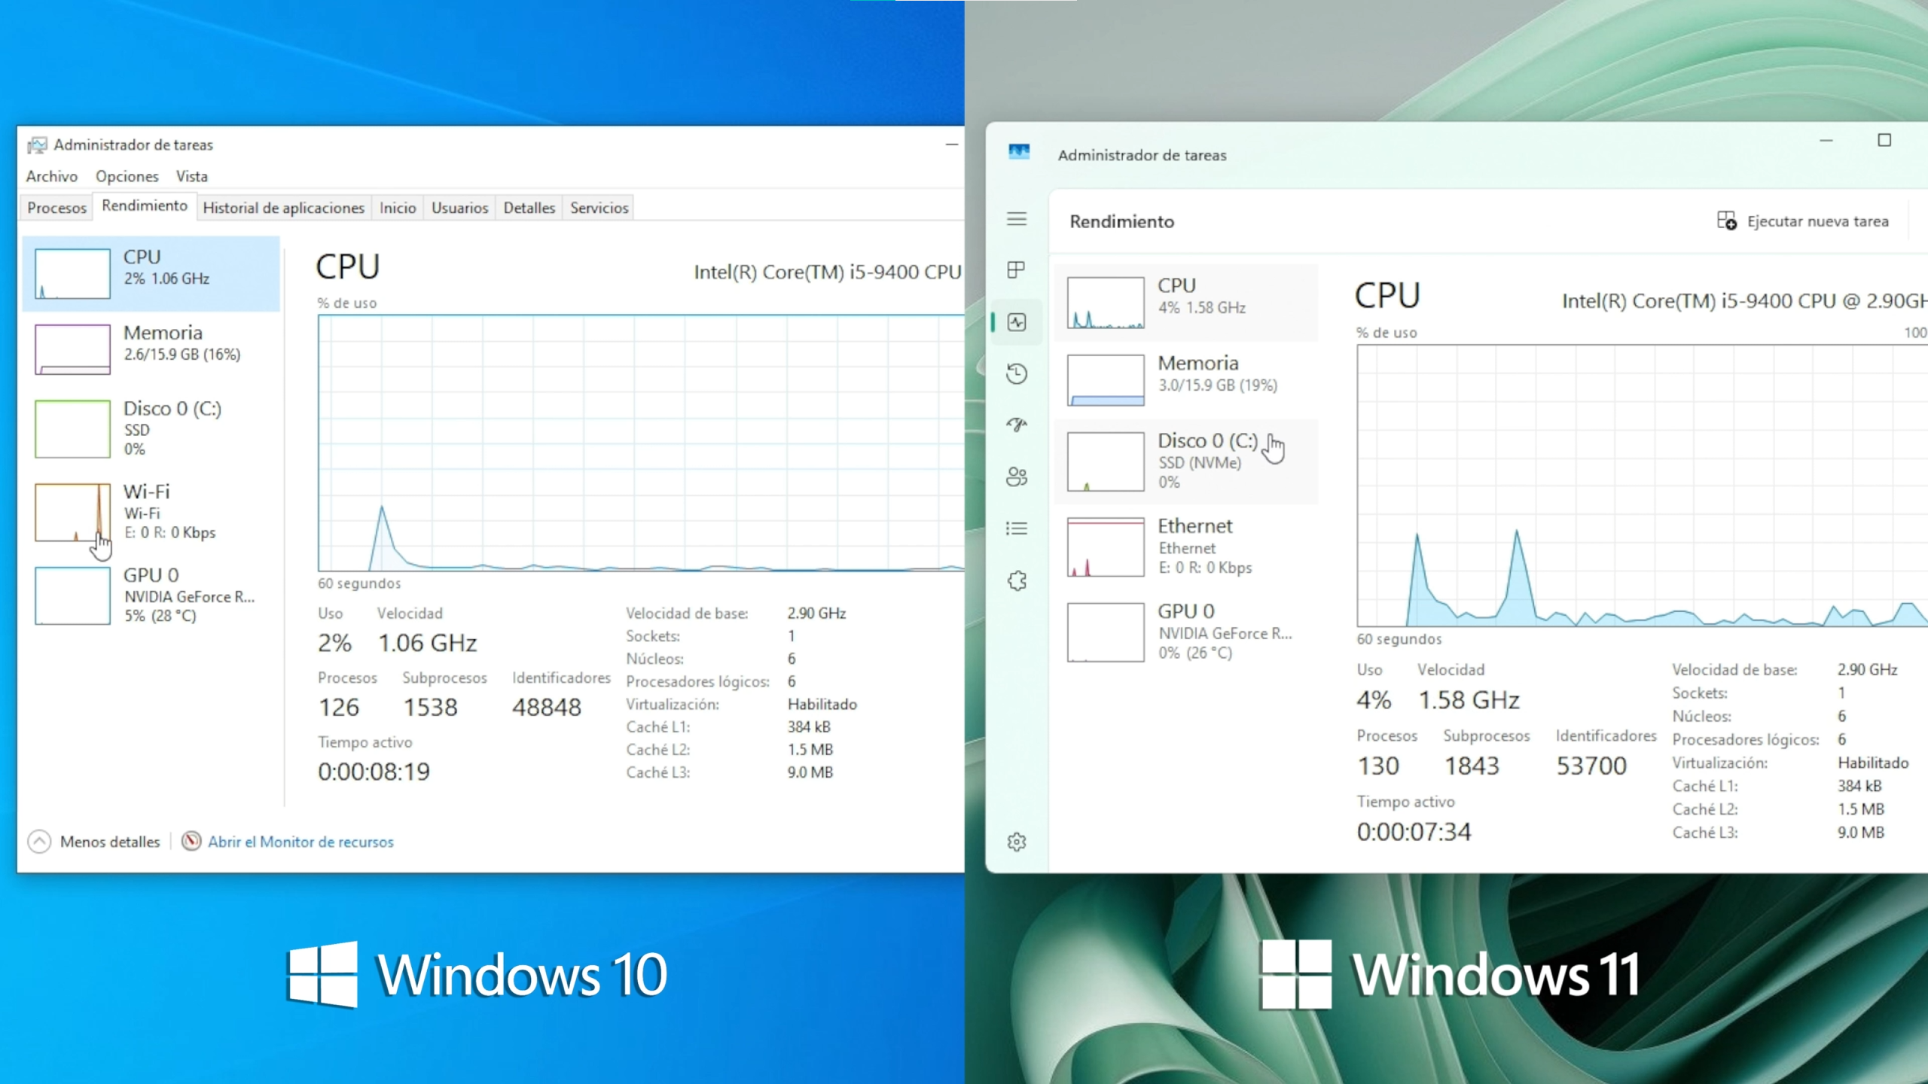Open the Procesos page icon in Windows 11 sidebar
Viewport: 1928px width, 1084px height.
point(1017,269)
